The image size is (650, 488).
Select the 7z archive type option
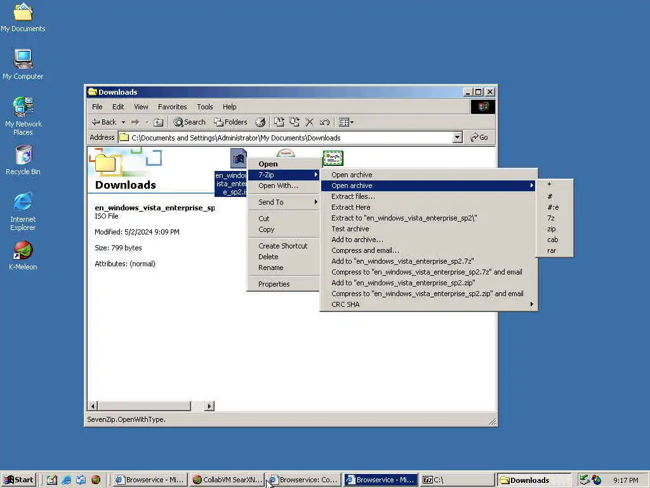pyautogui.click(x=555, y=218)
